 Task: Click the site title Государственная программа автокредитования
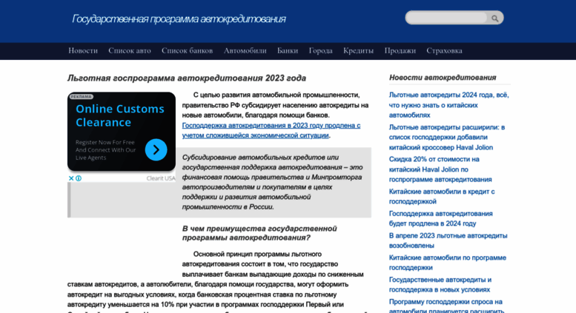(x=179, y=18)
